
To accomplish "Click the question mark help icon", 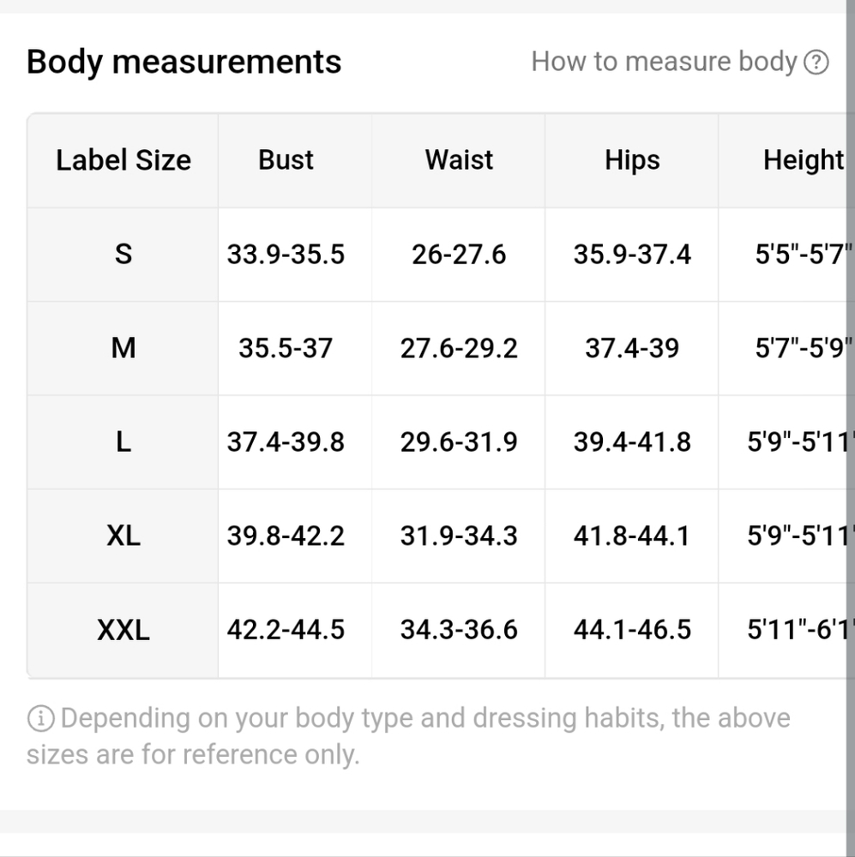I will (x=816, y=63).
